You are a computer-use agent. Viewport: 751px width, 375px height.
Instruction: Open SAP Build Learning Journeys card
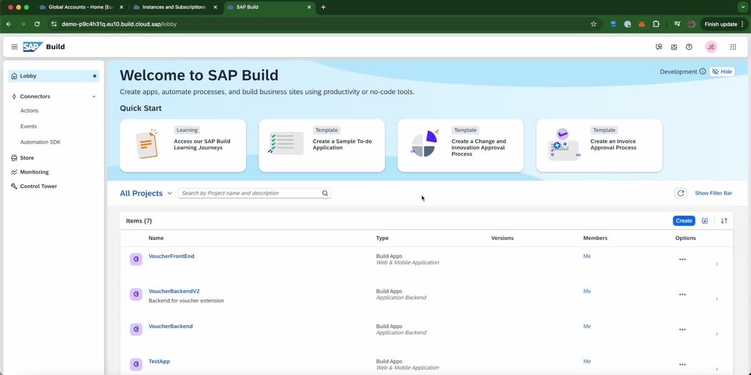183,146
